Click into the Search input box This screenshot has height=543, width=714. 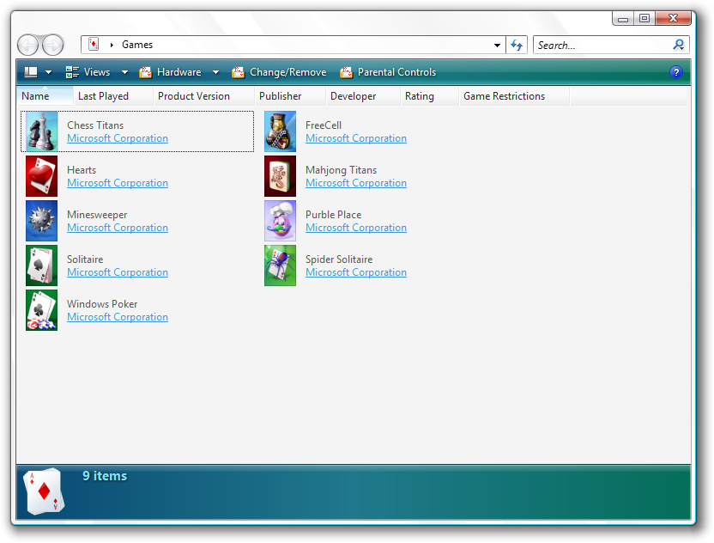click(x=601, y=46)
